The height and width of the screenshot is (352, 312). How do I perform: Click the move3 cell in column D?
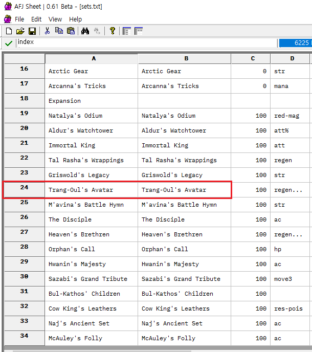point(290,279)
